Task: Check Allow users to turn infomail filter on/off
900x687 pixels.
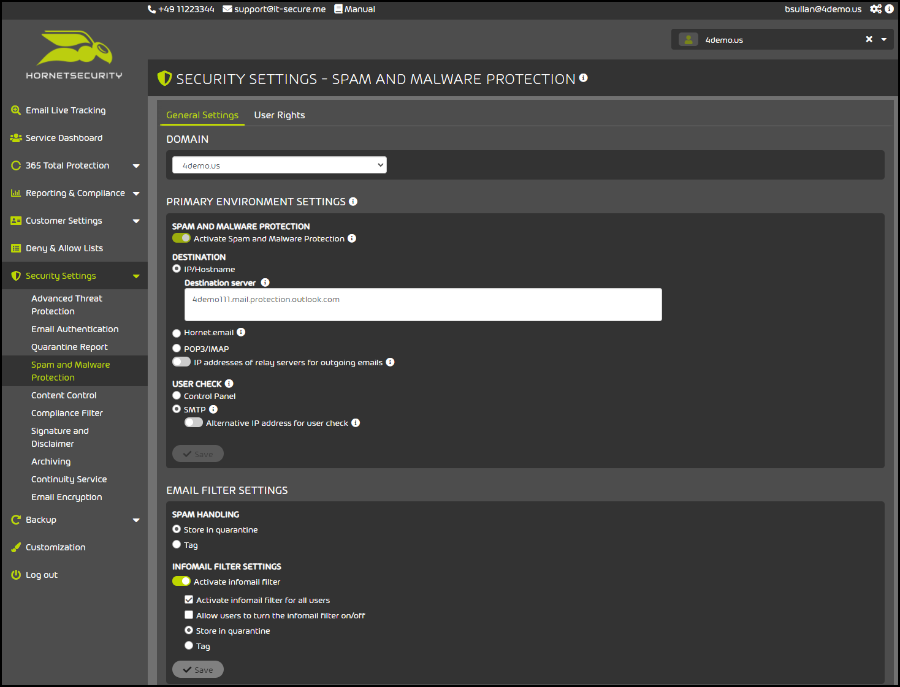Action: point(189,615)
